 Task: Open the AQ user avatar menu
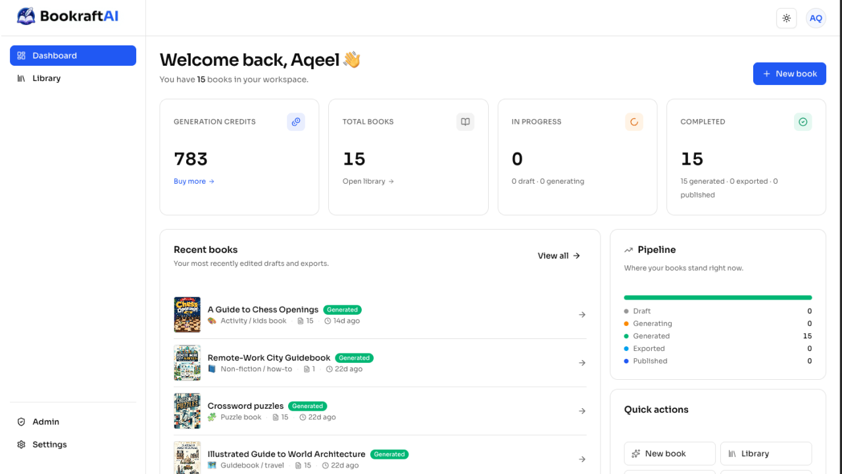(816, 18)
